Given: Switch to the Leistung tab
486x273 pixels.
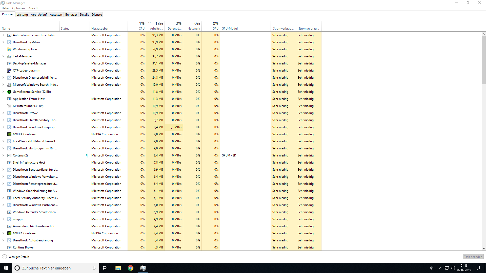Looking at the screenshot, I should pyautogui.click(x=22, y=15).
